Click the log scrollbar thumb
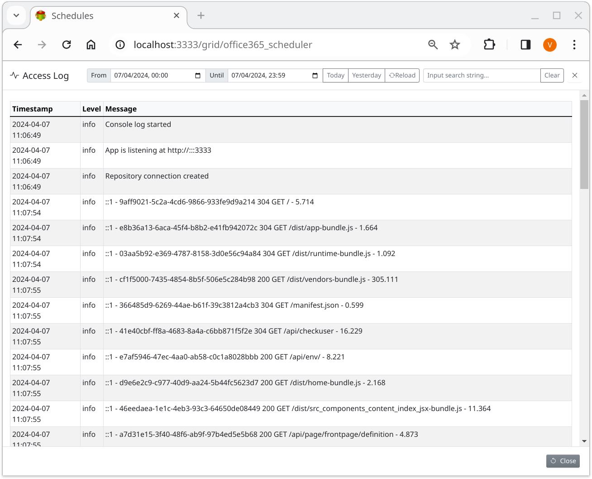The image size is (592, 479). [x=584, y=145]
